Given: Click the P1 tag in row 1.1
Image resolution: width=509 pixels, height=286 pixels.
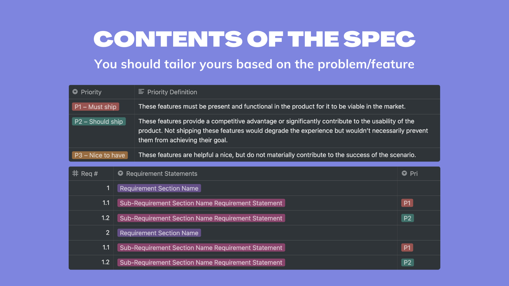Looking at the screenshot, I should point(407,203).
